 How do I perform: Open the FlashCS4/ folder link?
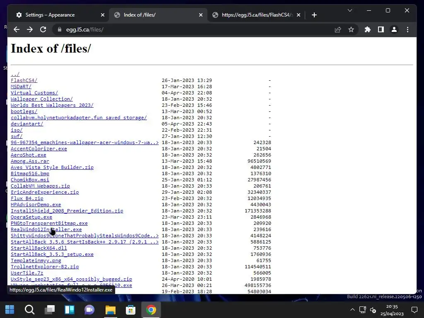tap(24, 80)
